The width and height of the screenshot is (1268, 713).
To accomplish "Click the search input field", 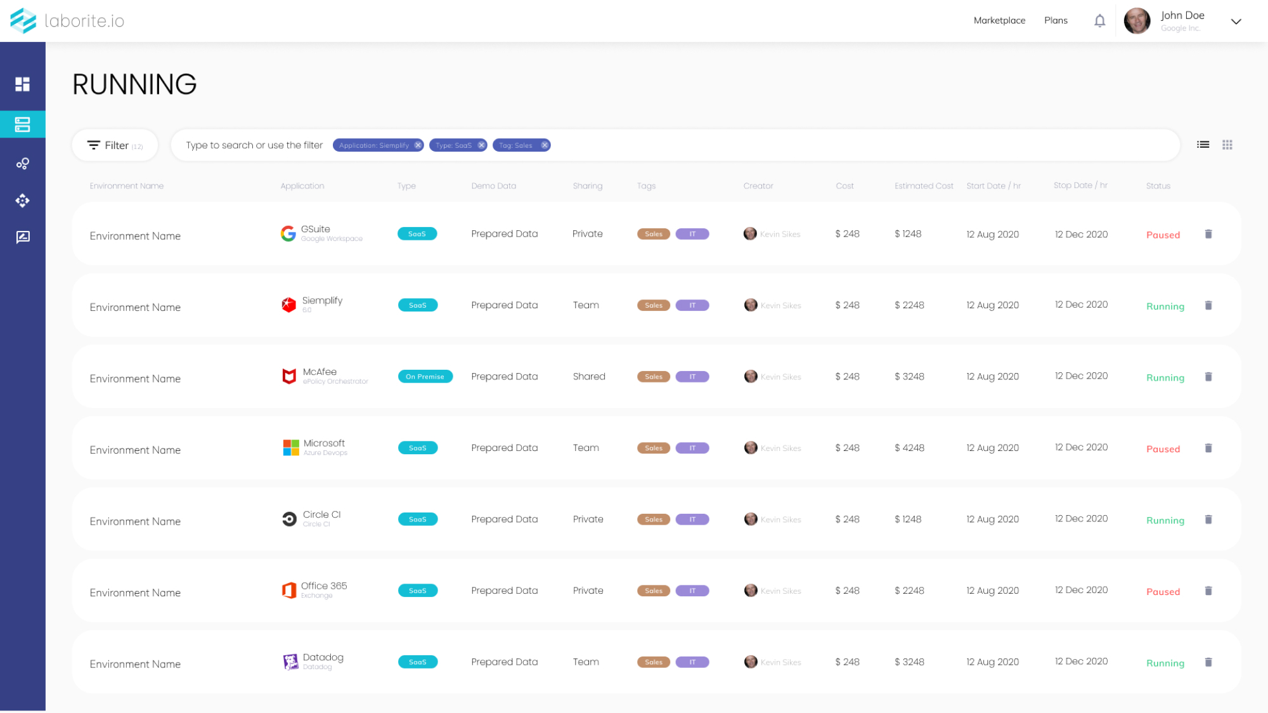I will (x=254, y=145).
